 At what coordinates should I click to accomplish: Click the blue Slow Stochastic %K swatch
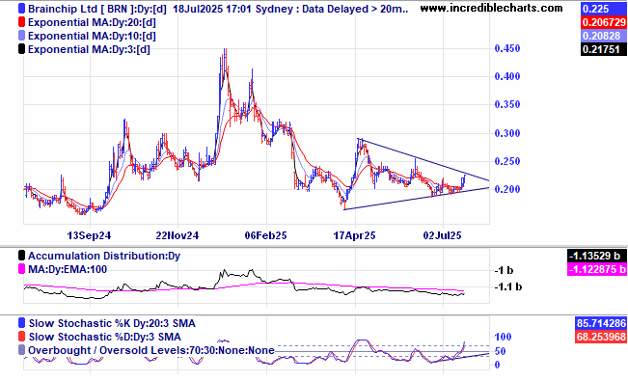click(x=21, y=323)
